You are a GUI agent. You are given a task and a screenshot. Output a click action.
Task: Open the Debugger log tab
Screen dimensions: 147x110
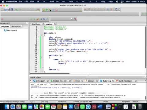tap(40, 81)
